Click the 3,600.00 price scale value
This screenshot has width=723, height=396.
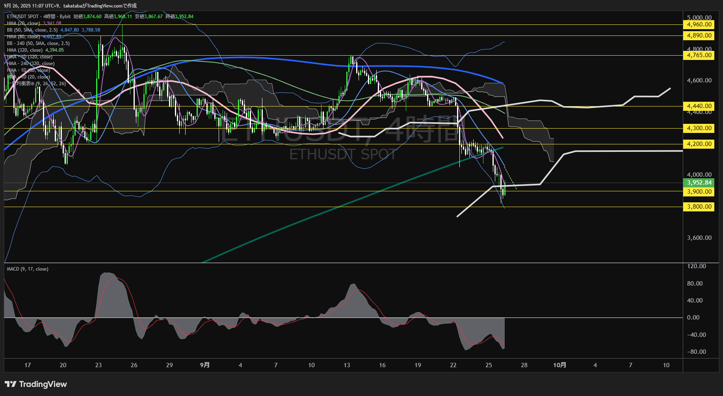(x=699, y=238)
